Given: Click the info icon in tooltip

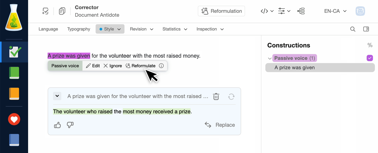Looking at the screenshot, I should pos(161,66).
